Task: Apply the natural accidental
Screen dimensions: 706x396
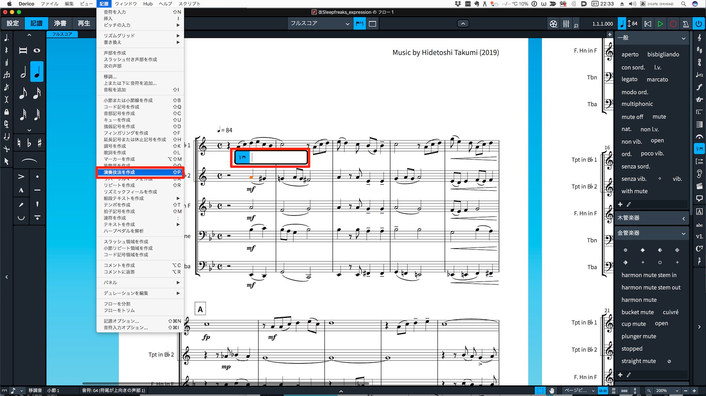Action: (x=19, y=143)
